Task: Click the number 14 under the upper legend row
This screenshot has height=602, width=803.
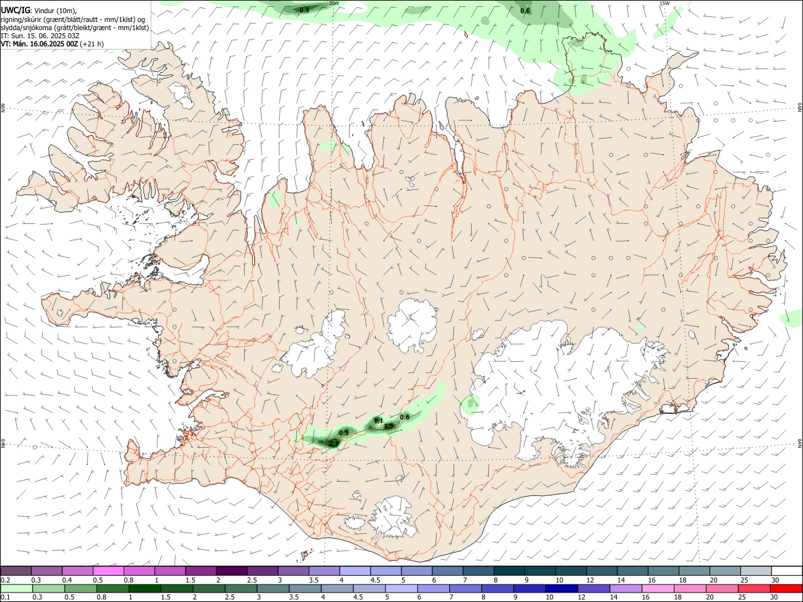Action: point(620,580)
